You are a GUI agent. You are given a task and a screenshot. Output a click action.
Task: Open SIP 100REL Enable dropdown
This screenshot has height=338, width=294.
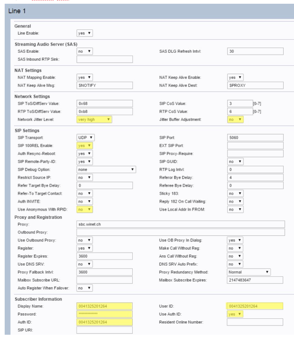coord(85,146)
